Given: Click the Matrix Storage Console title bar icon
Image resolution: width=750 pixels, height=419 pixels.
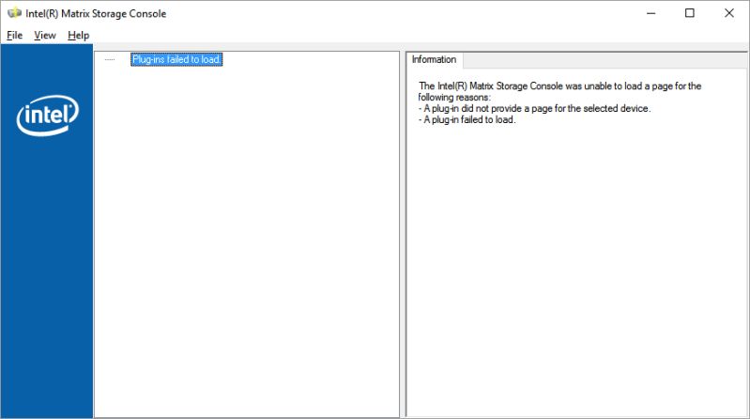Looking at the screenshot, I should point(14,13).
